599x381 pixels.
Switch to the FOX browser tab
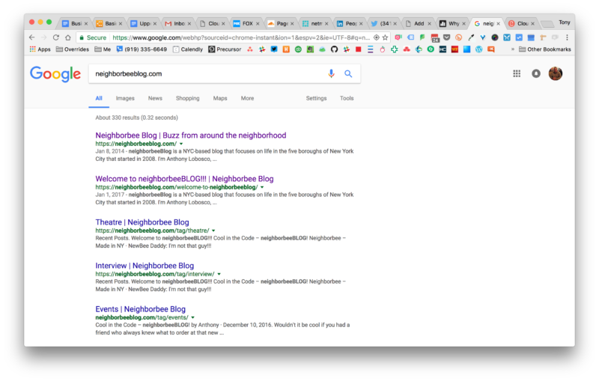coord(245,24)
